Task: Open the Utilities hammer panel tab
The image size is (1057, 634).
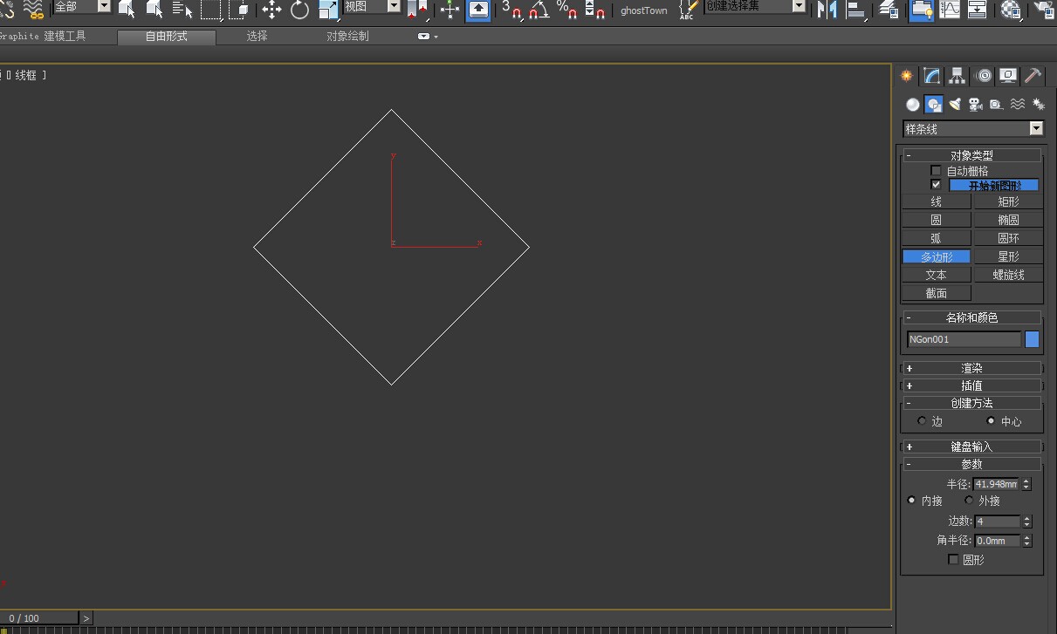Action: click(x=1033, y=76)
